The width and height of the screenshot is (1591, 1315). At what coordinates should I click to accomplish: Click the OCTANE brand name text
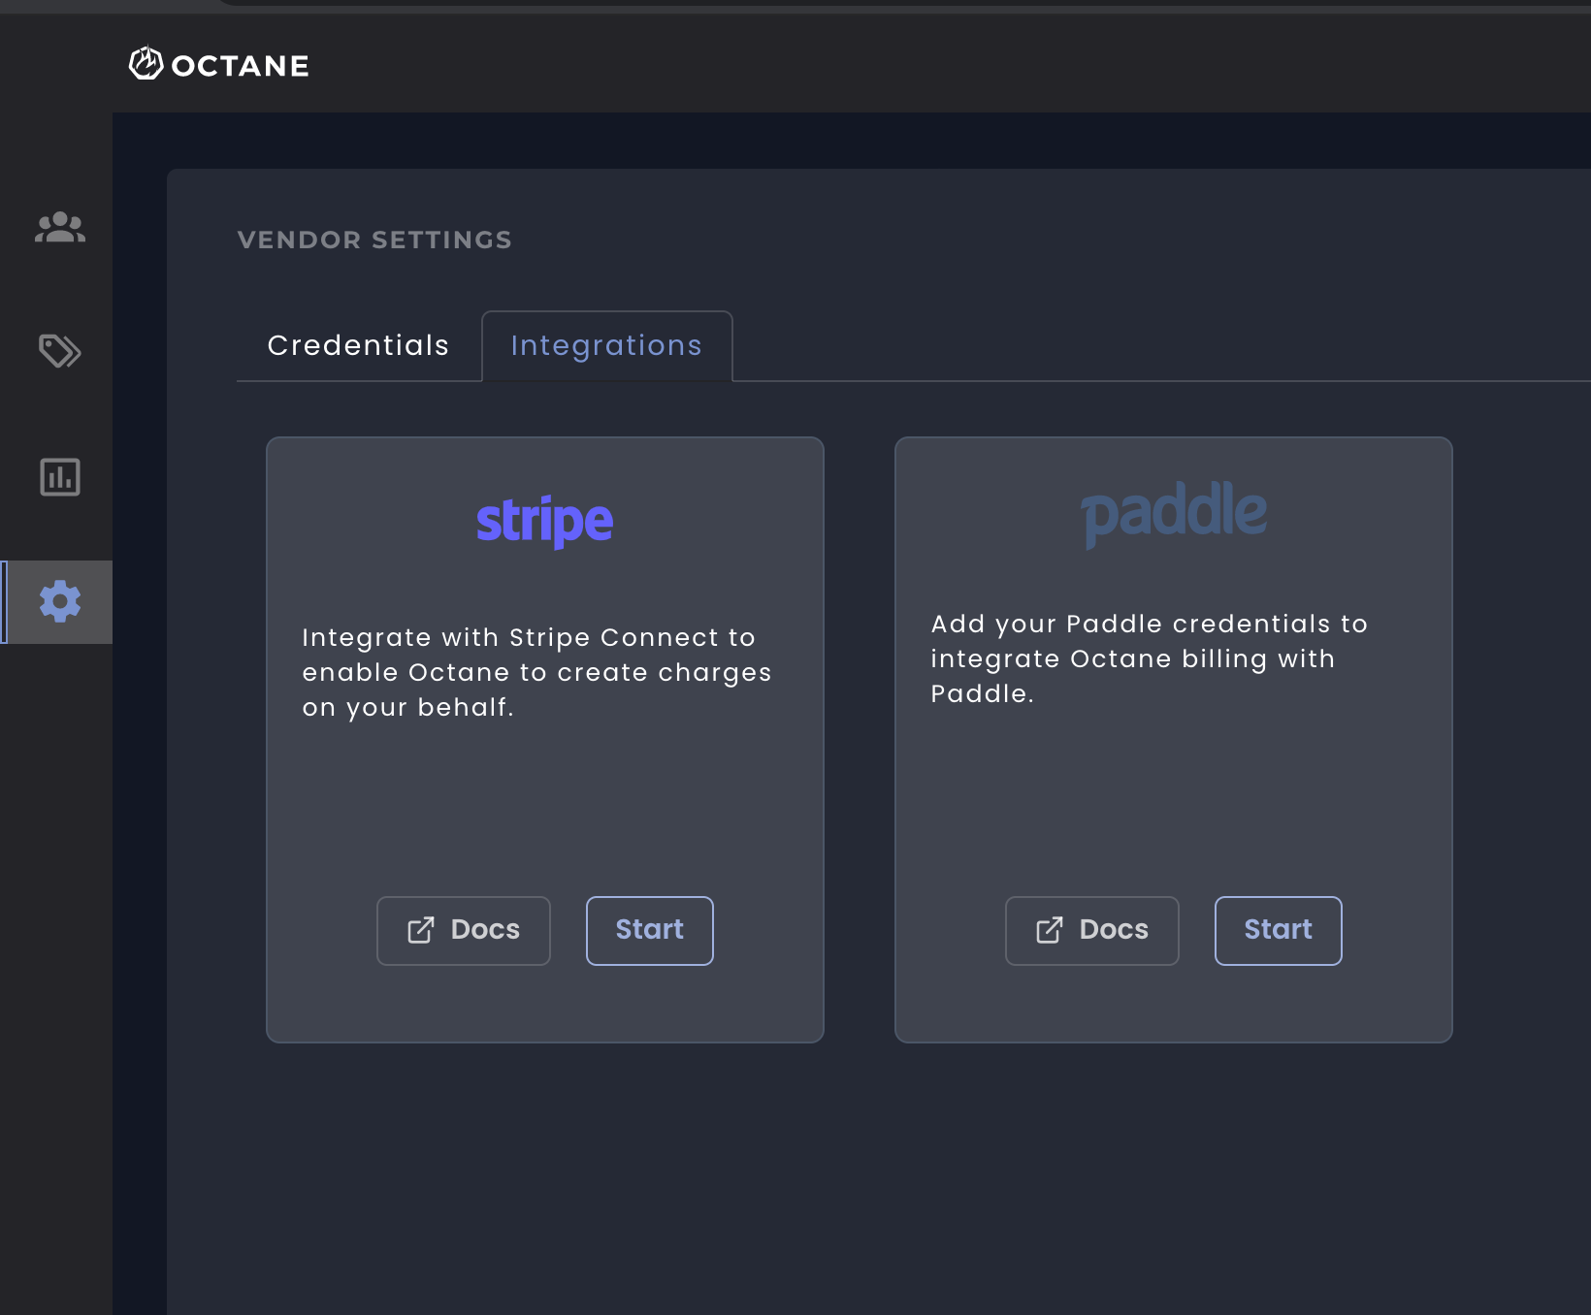(x=241, y=66)
